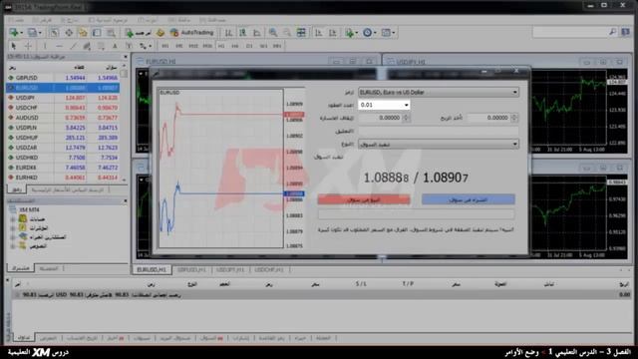The image size is (638, 359).
Task: Switch to the EURUSD,H1 chart tab
Action: 152,270
